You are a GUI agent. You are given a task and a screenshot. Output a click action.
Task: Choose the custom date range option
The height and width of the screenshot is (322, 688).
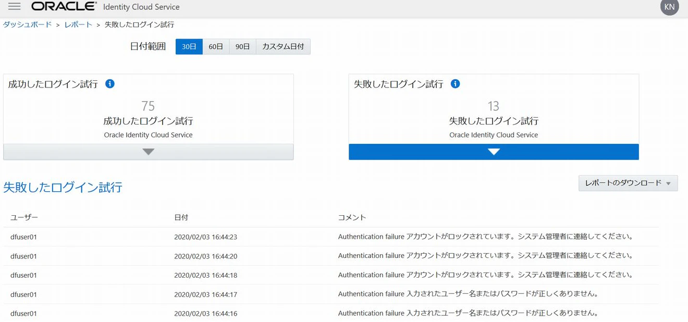tap(283, 46)
